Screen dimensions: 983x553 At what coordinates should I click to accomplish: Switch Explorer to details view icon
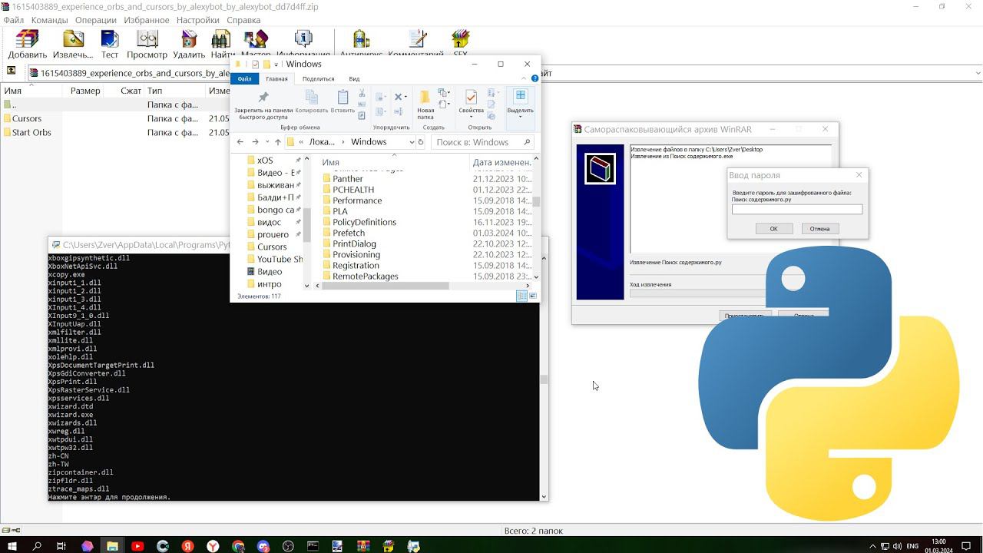tap(521, 296)
